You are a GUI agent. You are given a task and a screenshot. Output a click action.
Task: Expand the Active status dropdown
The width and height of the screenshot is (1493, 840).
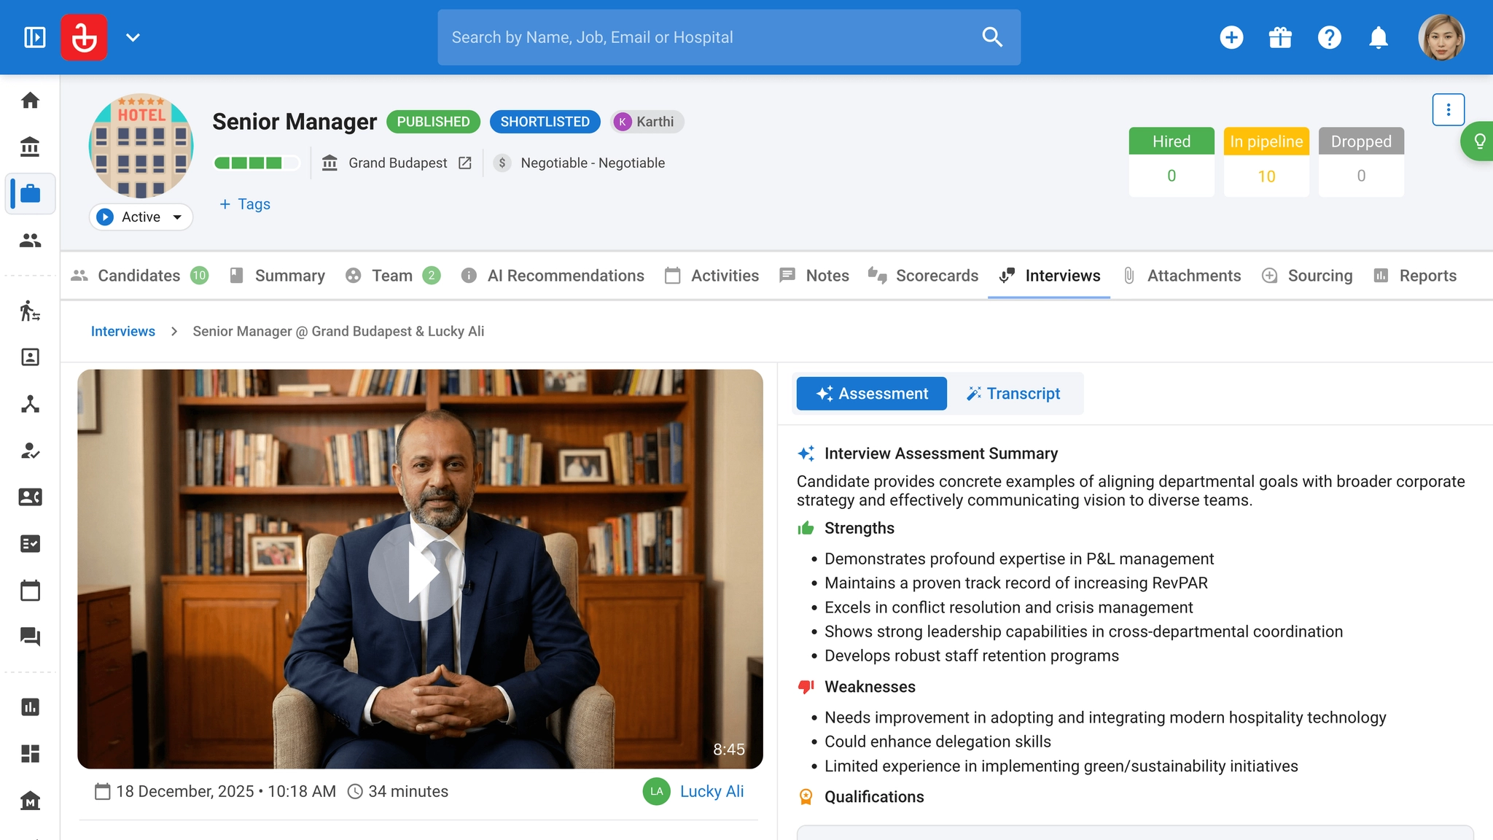[141, 217]
